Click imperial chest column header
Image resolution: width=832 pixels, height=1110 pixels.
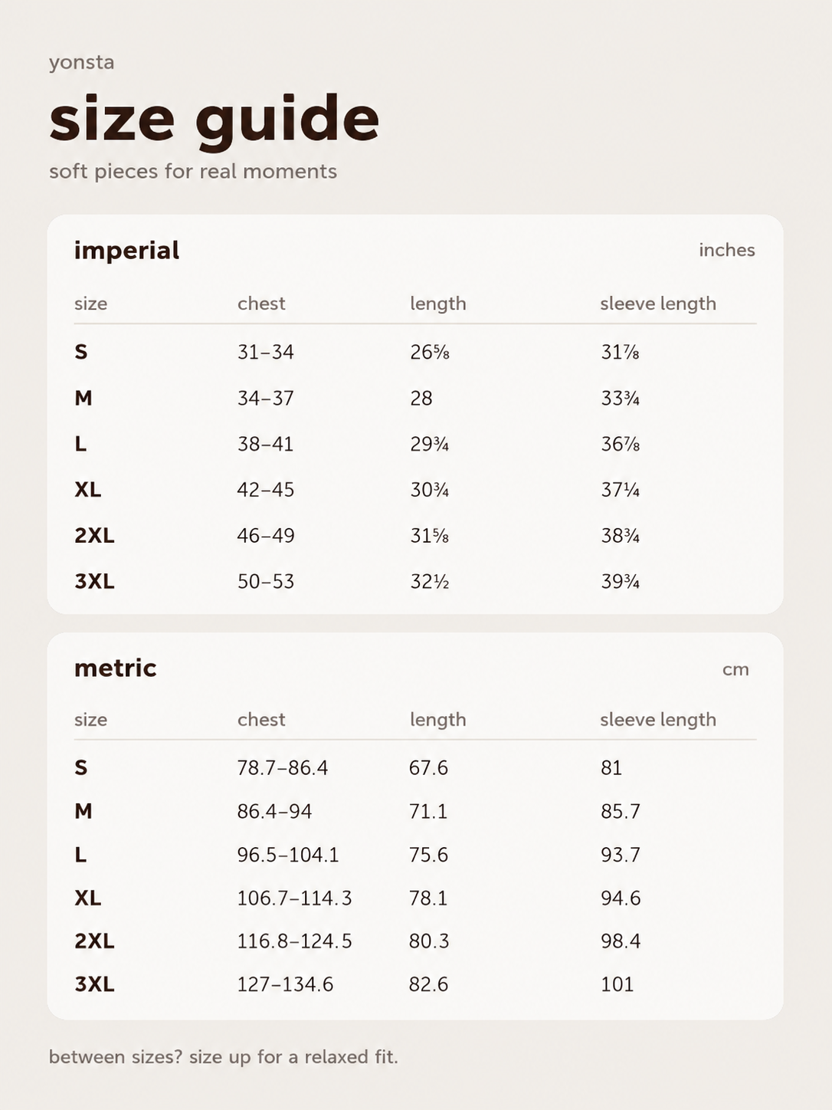point(261,304)
